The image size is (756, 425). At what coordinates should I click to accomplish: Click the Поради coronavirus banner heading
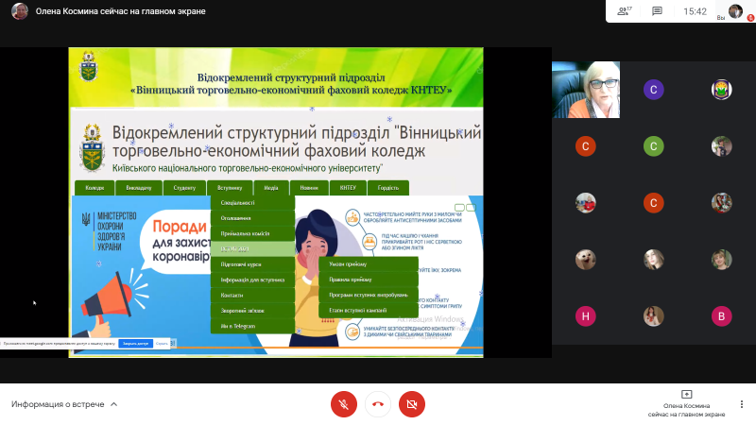[180, 226]
